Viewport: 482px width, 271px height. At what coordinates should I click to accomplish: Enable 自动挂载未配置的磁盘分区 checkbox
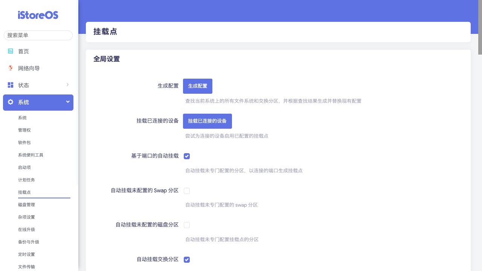coord(187,225)
